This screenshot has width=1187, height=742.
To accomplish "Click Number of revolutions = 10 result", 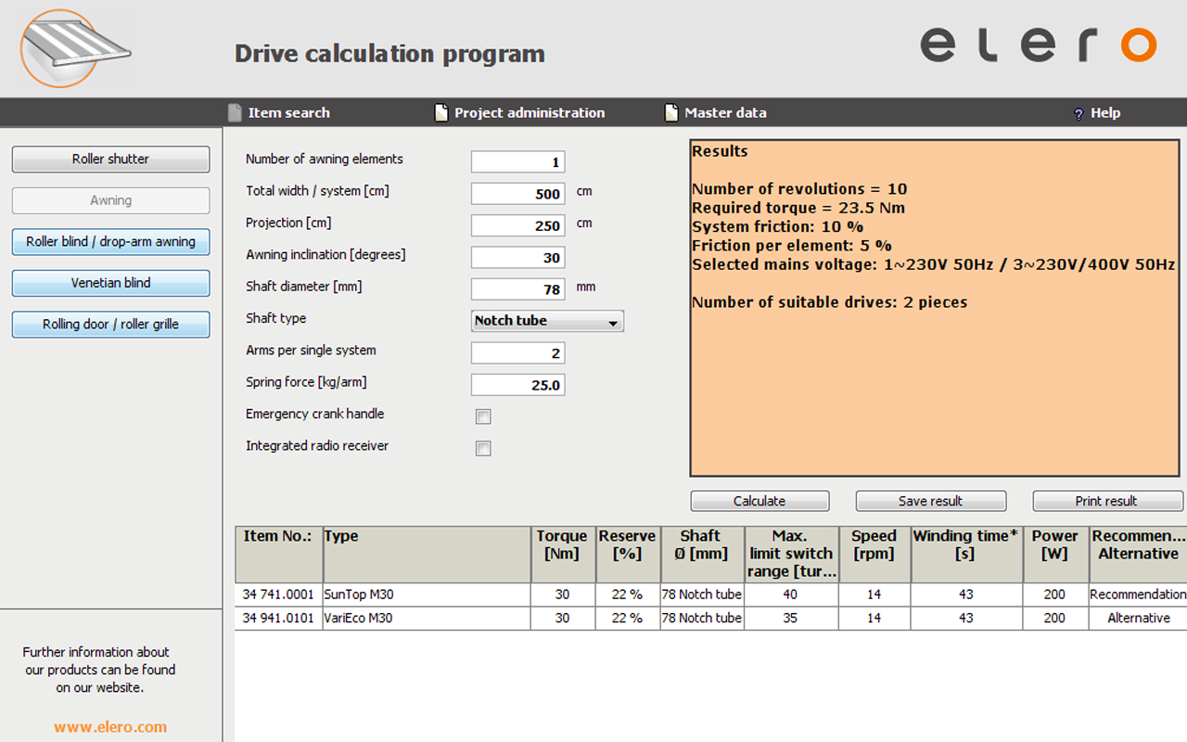I will pos(799,189).
